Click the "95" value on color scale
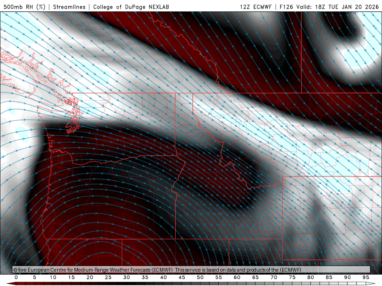Image resolution: width=382 pixels, height=286 pixels. coord(366,277)
